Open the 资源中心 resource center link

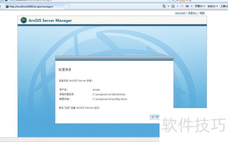click(193, 13)
